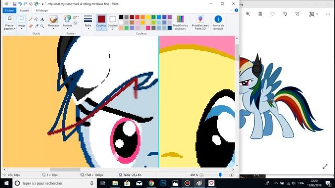The height and width of the screenshot is (188, 335).
Task: Open Chrome from the taskbar
Action: tap(151, 183)
